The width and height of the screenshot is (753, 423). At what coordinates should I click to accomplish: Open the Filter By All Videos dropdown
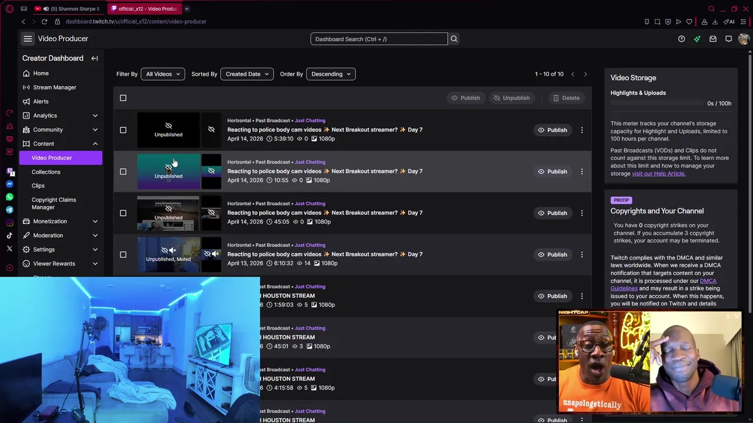tap(162, 74)
